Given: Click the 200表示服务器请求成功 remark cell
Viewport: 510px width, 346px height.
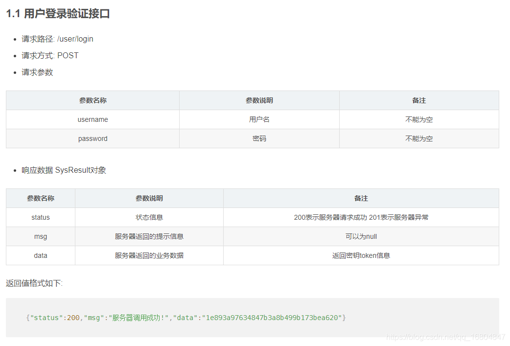Looking at the screenshot, I should [361, 218].
